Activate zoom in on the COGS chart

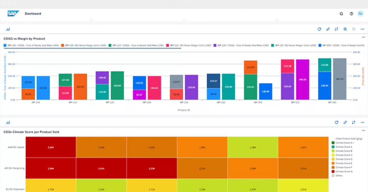[x=345, y=29]
